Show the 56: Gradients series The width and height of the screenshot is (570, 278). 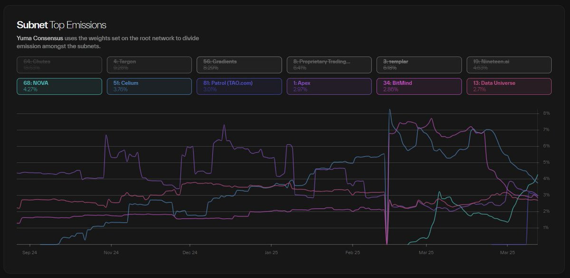point(239,65)
